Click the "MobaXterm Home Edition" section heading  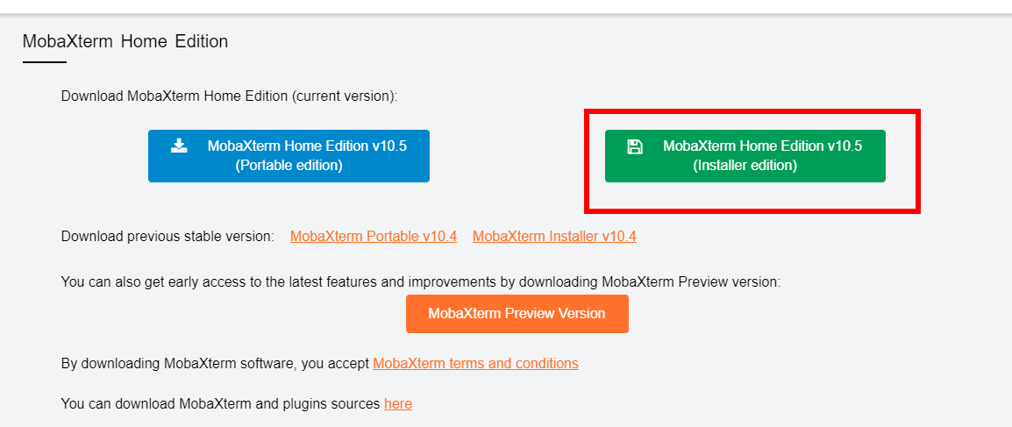click(x=125, y=42)
